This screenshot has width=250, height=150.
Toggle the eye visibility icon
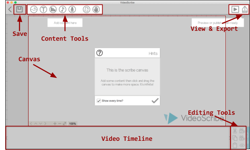[x=242, y=145]
